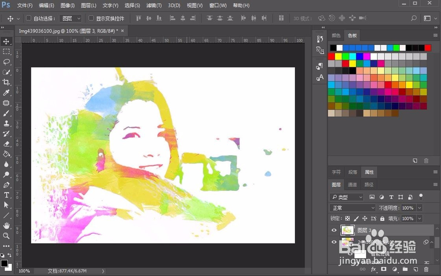This screenshot has width=441, height=276.
Task: Click the opacity 100% value field
Action: pos(408,208)
